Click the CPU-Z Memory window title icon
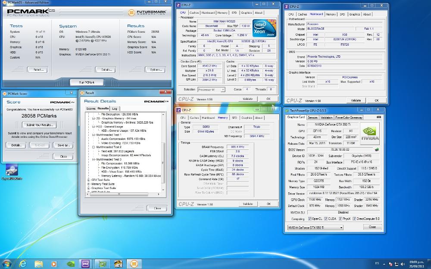Image resolution: width=431 pixels, height=269 pixels. 178,110
